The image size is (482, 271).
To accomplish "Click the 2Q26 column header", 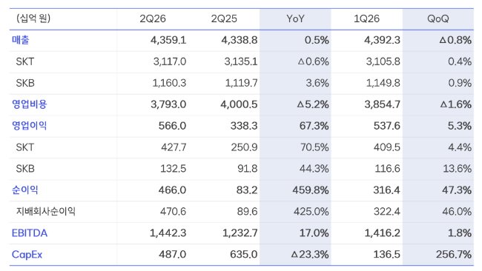I will [153, 19].
